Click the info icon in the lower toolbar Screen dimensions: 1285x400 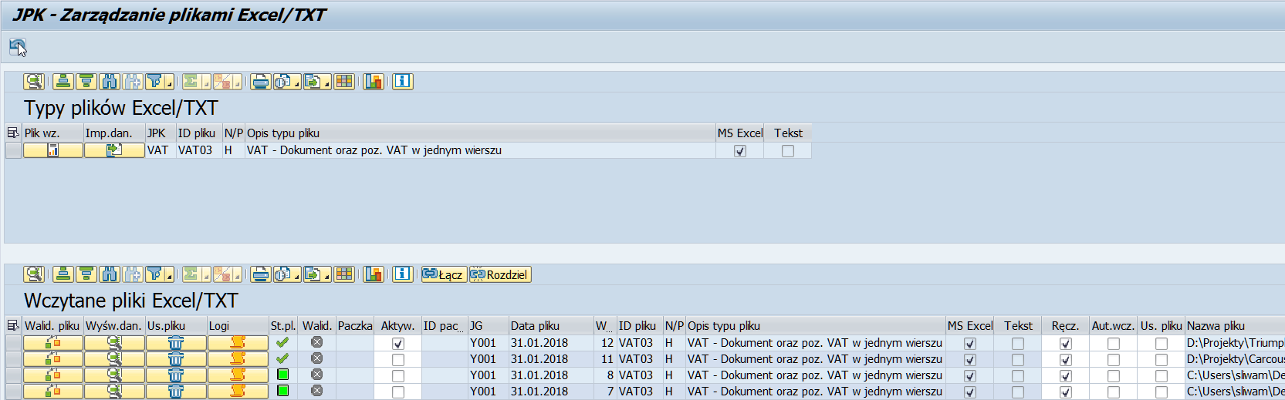[403, 274]
